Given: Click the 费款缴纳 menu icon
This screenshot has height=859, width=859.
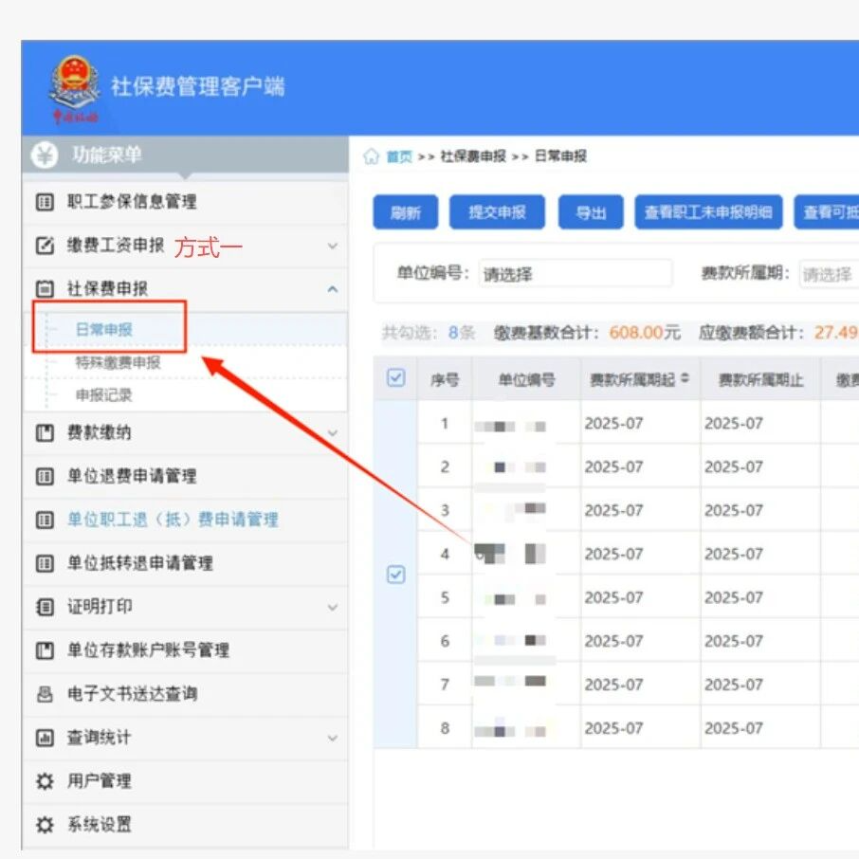Looking at the screenshot, I should (44, 433).
